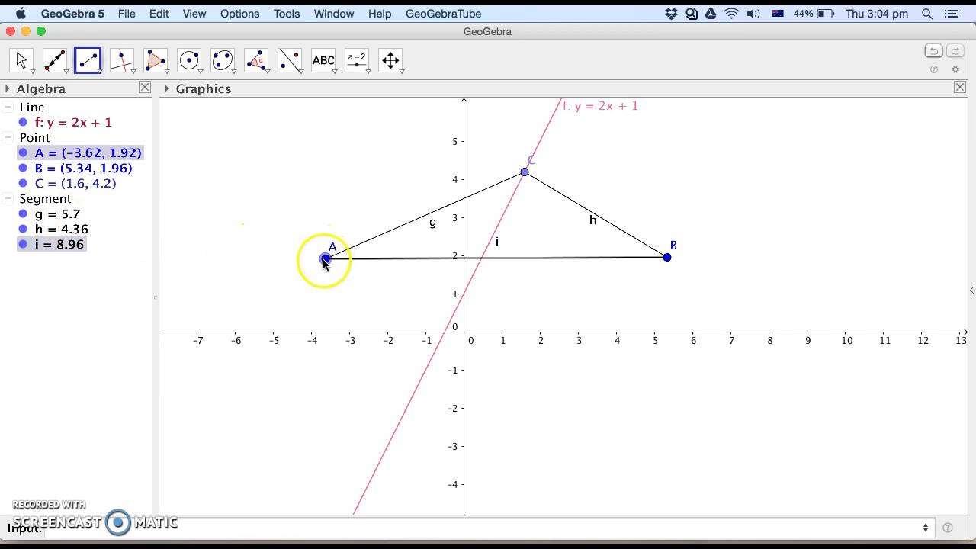Image resolution: width=976 pixels, height=549 pixels.
Task: Select the Line through two points tool
Action: pos(55,60)
